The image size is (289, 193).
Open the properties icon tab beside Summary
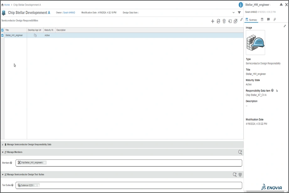[x=262, y=19]
